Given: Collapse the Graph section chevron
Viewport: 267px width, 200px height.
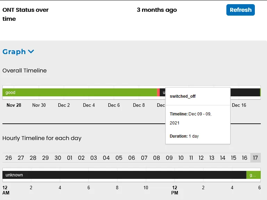Looking at the screenshot, I should 31,52.
